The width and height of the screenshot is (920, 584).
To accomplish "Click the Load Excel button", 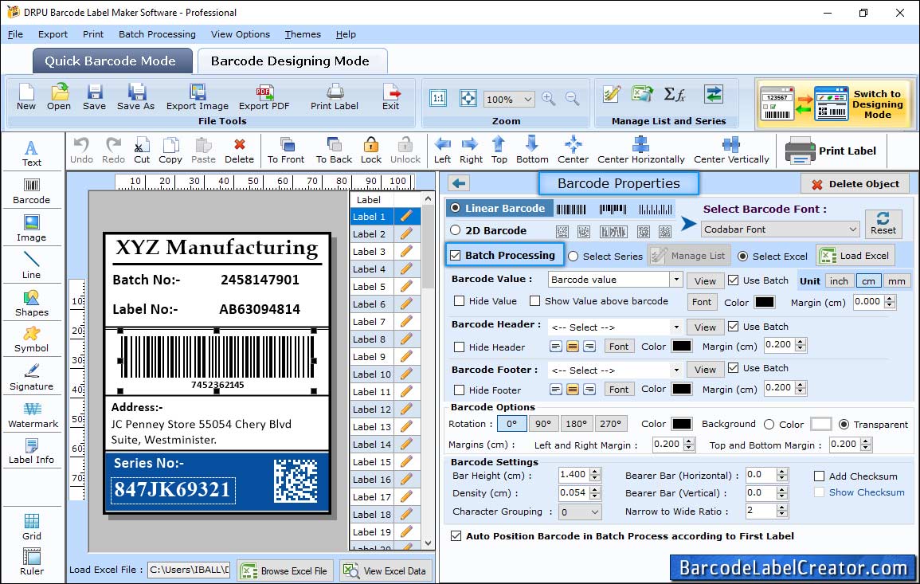I will (x=855, y=256).
